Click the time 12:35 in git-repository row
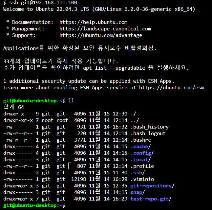The image size is (212, 210). point(120,186)
